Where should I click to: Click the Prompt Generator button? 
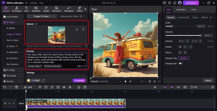coord(53,66)
